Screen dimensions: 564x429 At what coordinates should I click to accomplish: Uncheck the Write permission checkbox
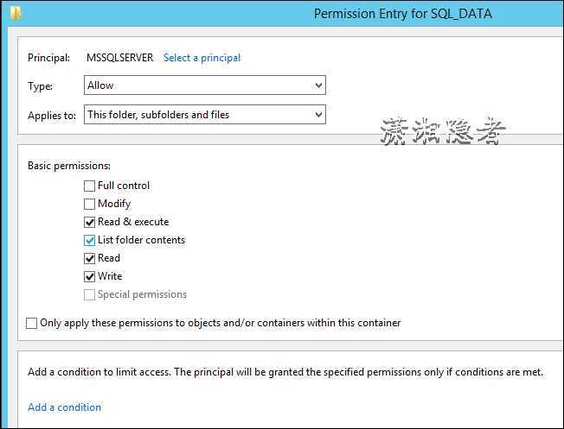[x=89, y=276]
